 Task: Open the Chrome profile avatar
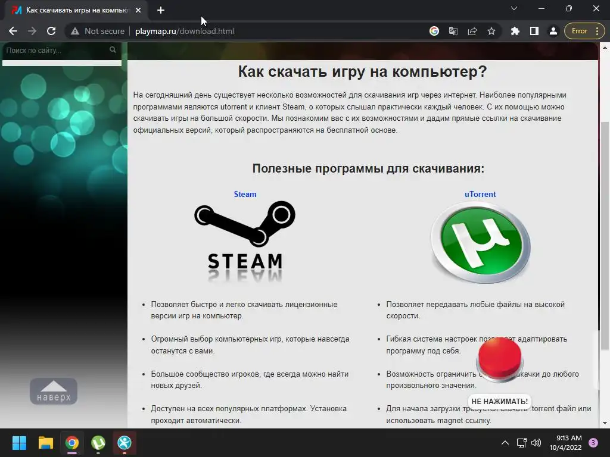553,31
